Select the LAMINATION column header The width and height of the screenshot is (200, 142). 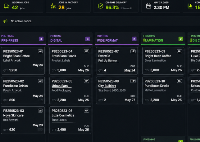tap(163, 38)
